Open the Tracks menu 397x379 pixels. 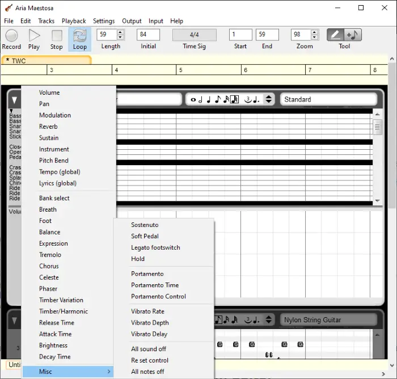click(47, 21)
